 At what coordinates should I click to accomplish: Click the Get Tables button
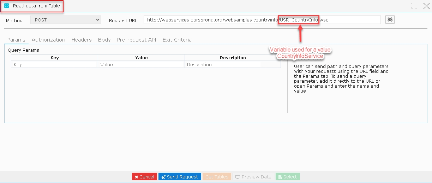click(217, 177)
